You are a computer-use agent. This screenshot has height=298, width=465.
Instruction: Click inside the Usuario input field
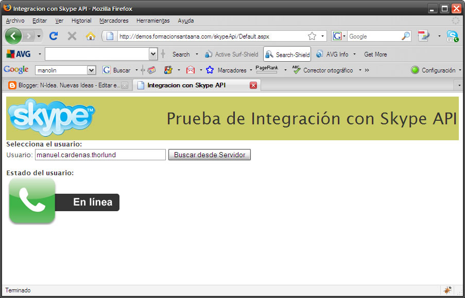pyautogui.click(x=100, y=155)
